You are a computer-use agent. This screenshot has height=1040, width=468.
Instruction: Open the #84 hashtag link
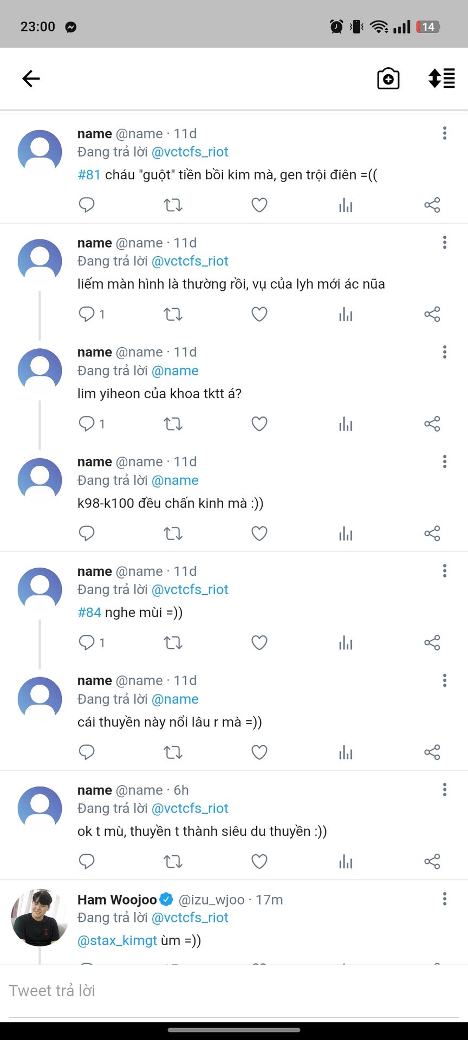tap(89, 613)
